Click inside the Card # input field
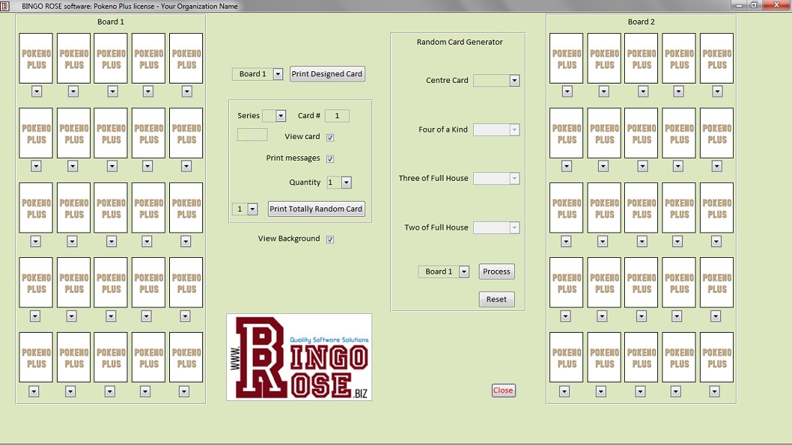The width and height of the screenshot is (792, 445). click(337, 115)
